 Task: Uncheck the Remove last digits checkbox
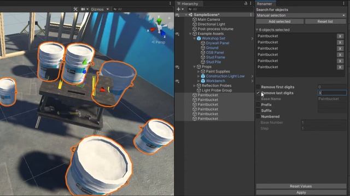[x=258, y=93]
